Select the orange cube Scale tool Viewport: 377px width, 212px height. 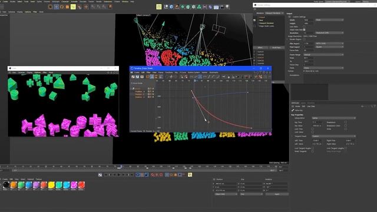point(68,6)
